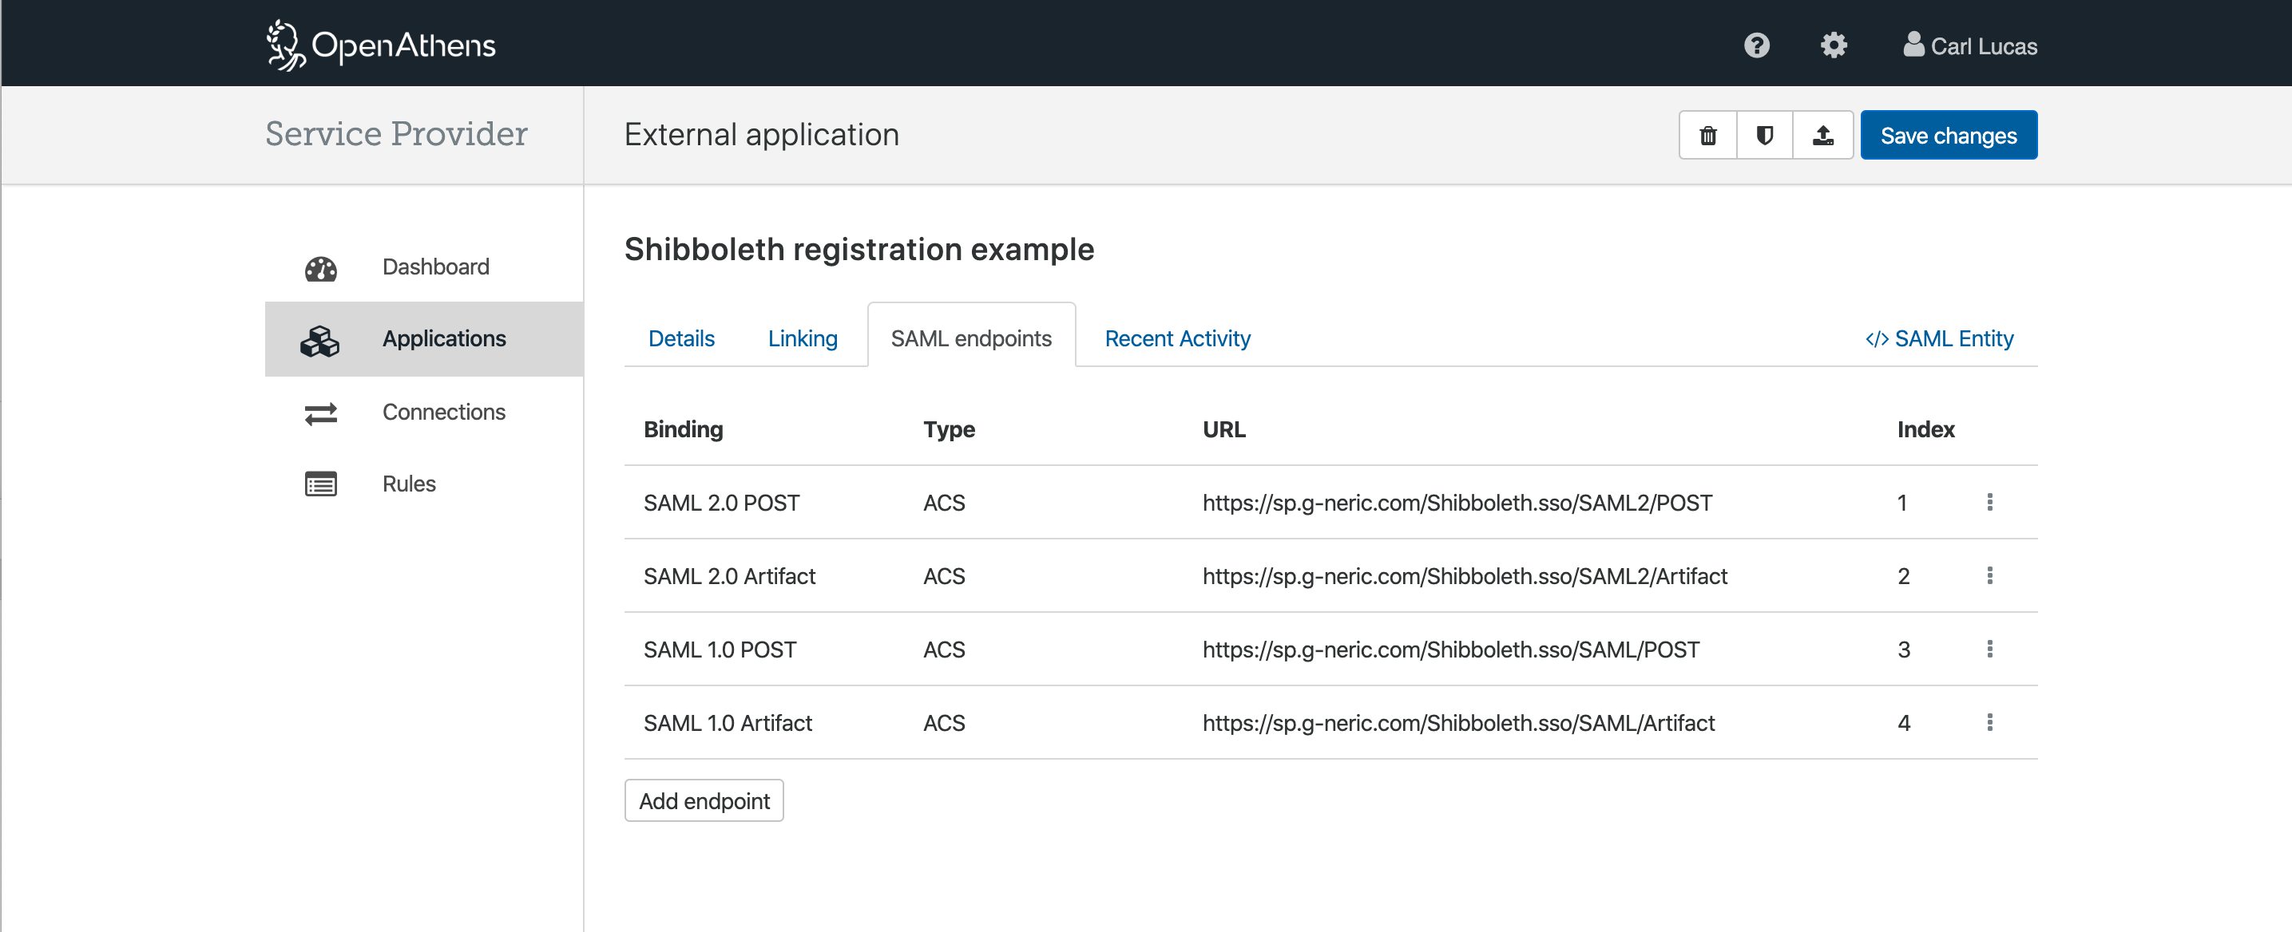
Task: Click the OpenAthens logo
Action: (x=381, y=45)
